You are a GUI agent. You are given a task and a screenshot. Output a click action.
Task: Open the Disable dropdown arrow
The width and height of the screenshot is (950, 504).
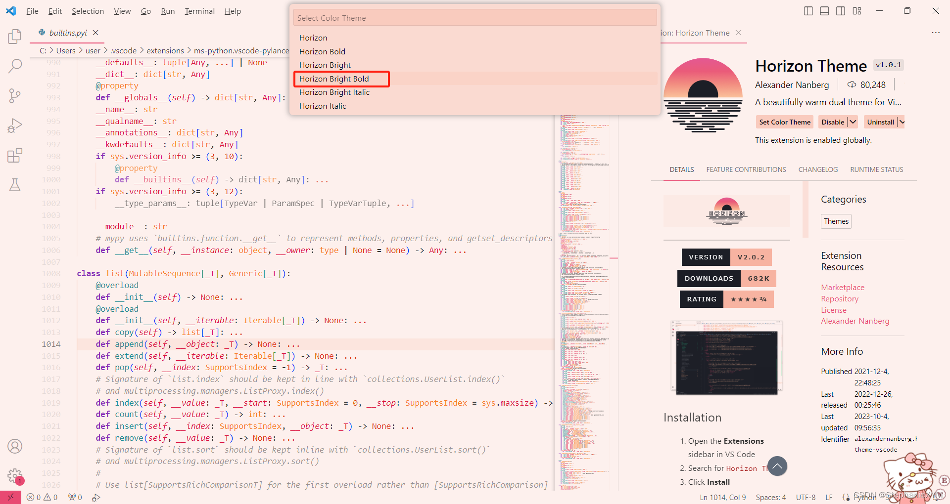(x=853, y=122)
